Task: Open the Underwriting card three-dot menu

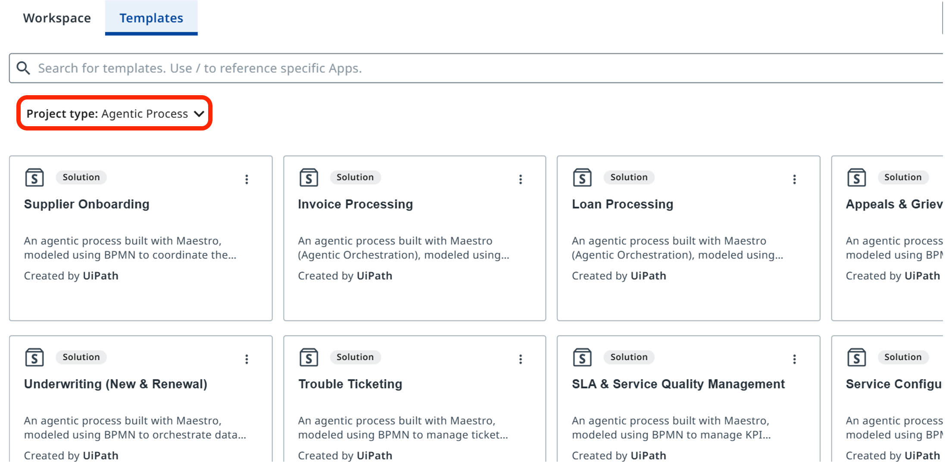Action: [x=247, y=359]
